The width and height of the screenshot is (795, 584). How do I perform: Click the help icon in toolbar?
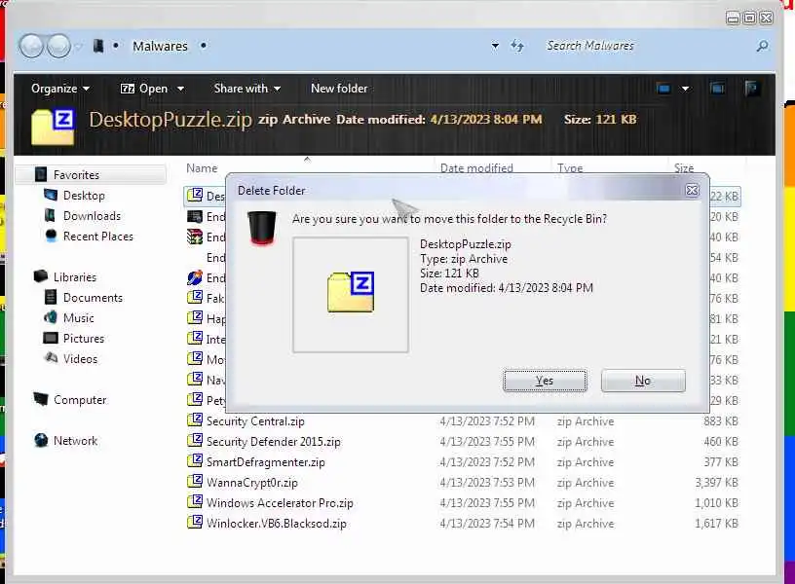pyautogui.click(x=751, y=90)
